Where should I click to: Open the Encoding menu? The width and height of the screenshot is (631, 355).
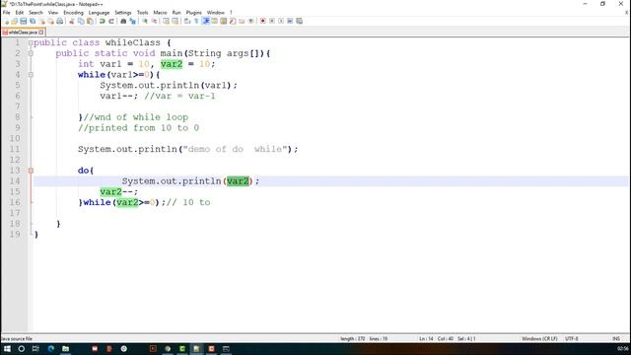click(x=73, y=13)
